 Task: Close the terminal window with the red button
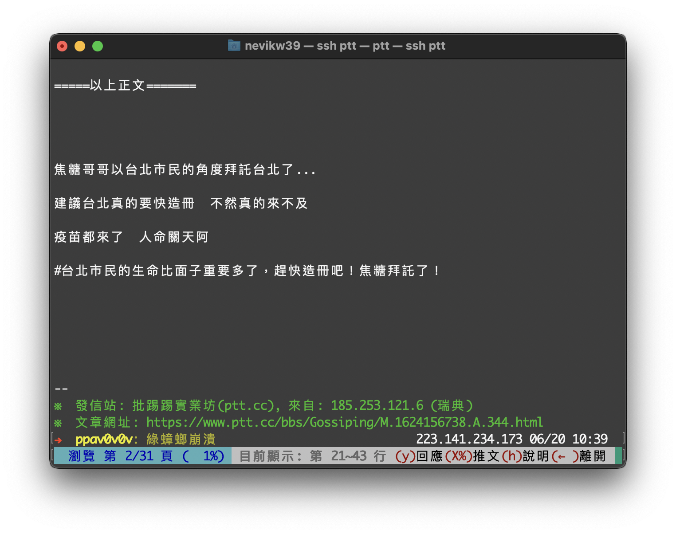point(62,46)
